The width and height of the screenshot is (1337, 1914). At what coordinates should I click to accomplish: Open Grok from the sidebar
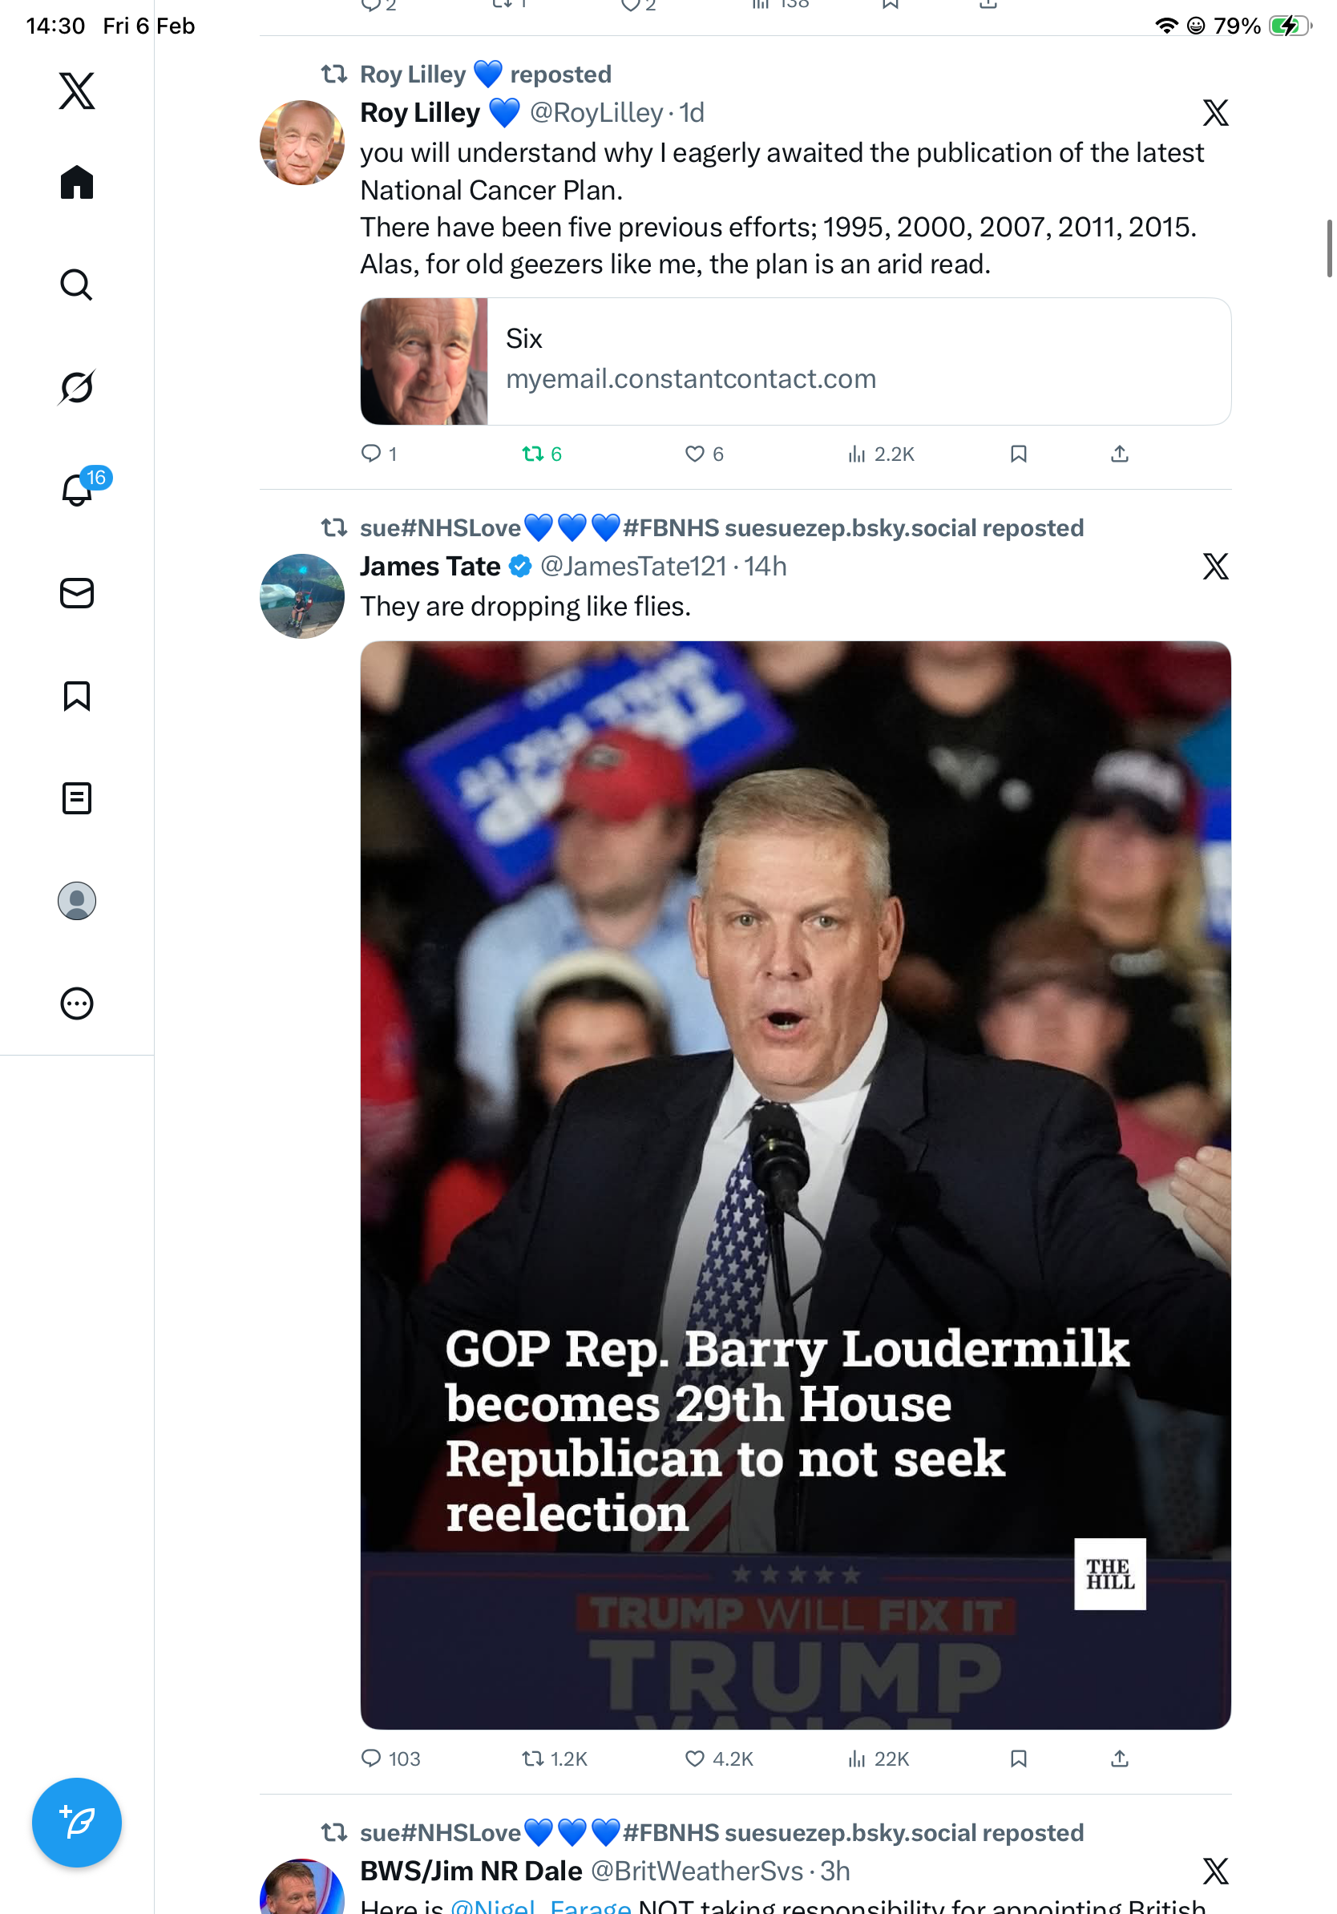pos(77,387)
